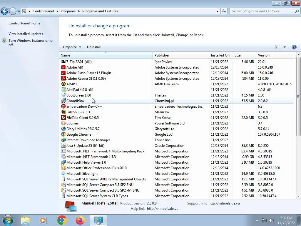Screen dimensions: 301x226
Task: Open View installed updates link
Action: pyautogui.click(x=26, y=34)
